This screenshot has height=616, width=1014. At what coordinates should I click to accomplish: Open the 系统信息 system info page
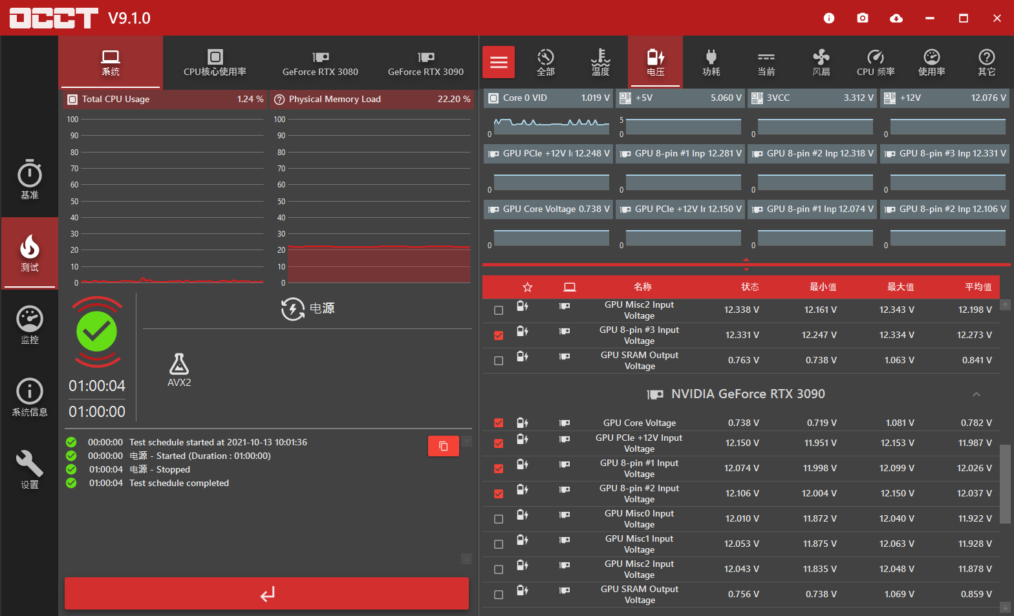pyautogui.click(x=30, y=397)
